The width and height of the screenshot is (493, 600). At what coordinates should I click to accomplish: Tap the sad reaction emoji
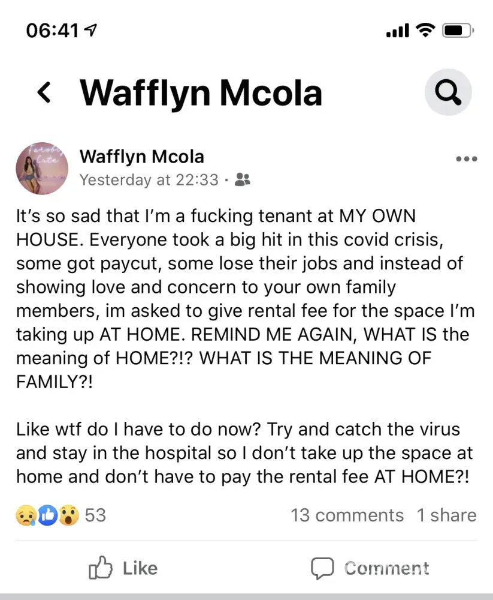coord(25,515)
